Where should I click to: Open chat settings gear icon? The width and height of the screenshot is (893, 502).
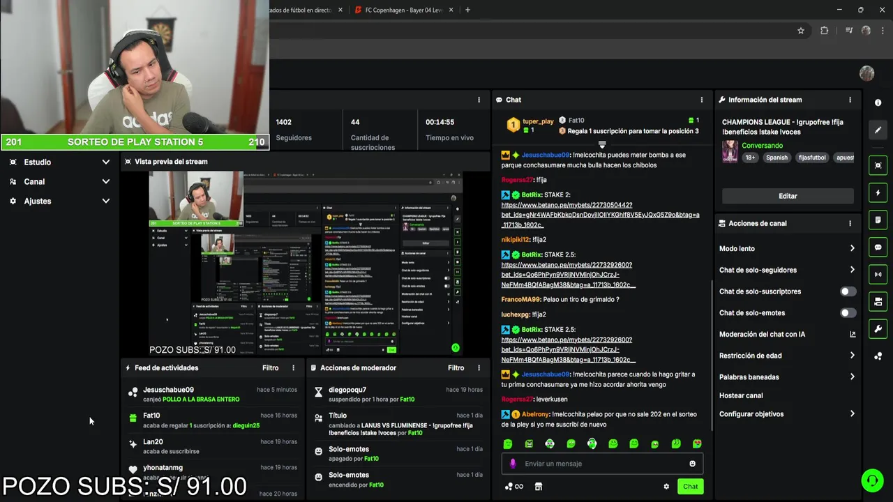666,487
